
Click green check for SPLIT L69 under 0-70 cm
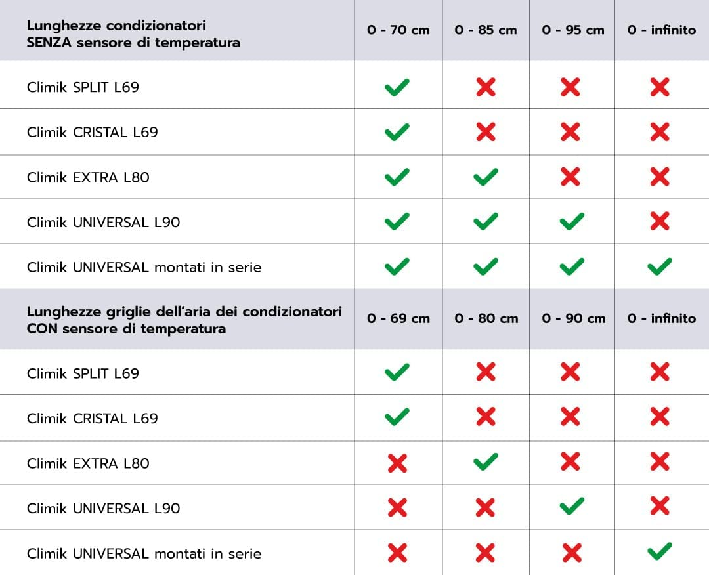(x=397, y=87)
